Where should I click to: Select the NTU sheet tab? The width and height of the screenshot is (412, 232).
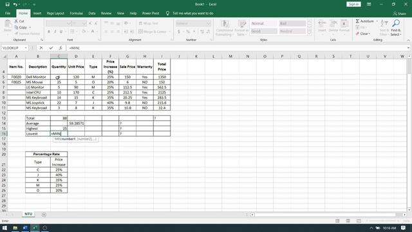[28, 214]
